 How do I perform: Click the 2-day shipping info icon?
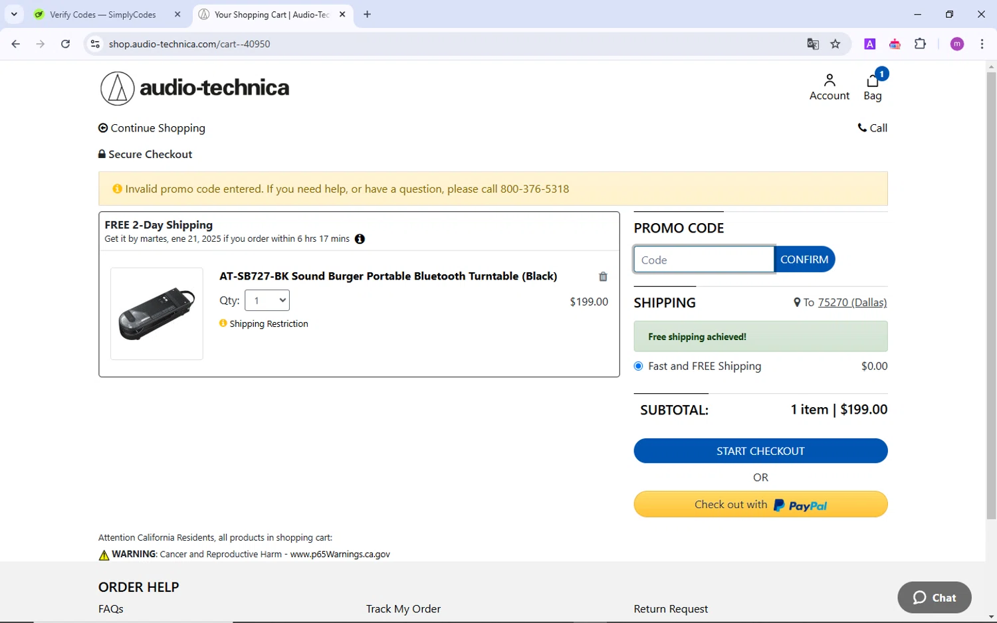360,239
